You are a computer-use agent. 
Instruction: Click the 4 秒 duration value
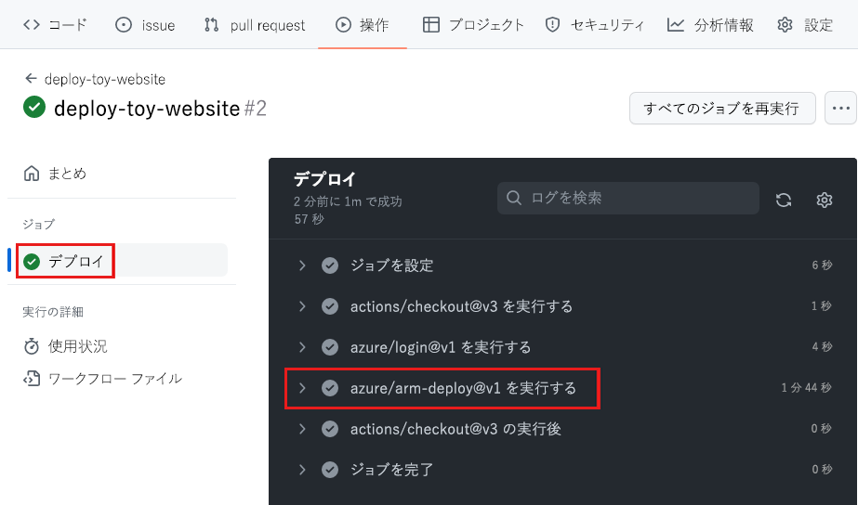pyautogui.click(x=822, y=346)
